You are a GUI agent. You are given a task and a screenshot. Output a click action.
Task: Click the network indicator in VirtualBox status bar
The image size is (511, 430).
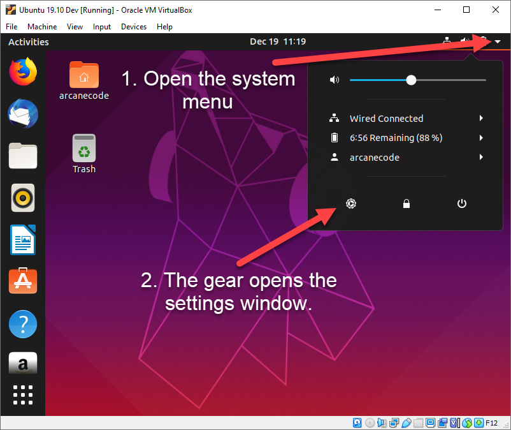(x=394, y=423)
